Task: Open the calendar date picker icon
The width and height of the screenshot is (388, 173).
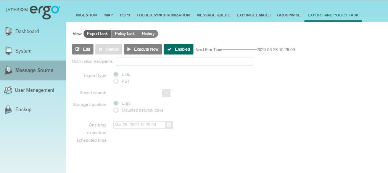Action: click(x=169, y=125)
